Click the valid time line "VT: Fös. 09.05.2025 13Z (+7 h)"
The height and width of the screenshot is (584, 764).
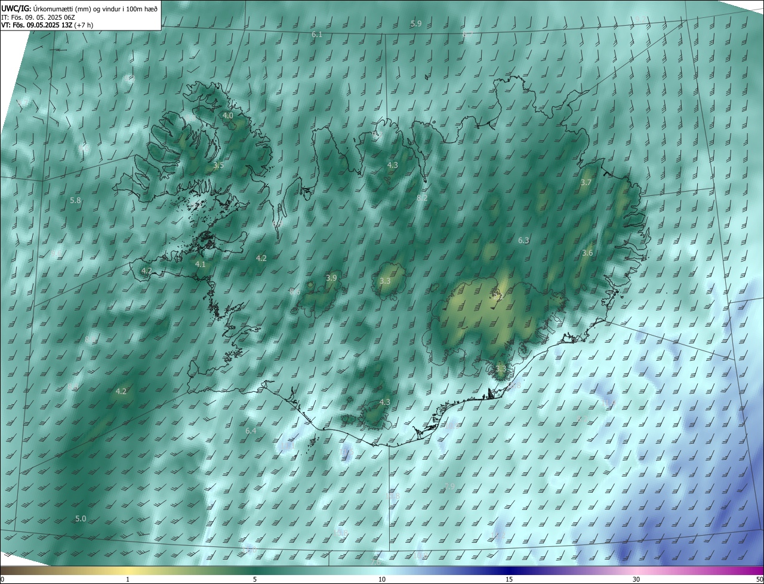coord(47,25)
